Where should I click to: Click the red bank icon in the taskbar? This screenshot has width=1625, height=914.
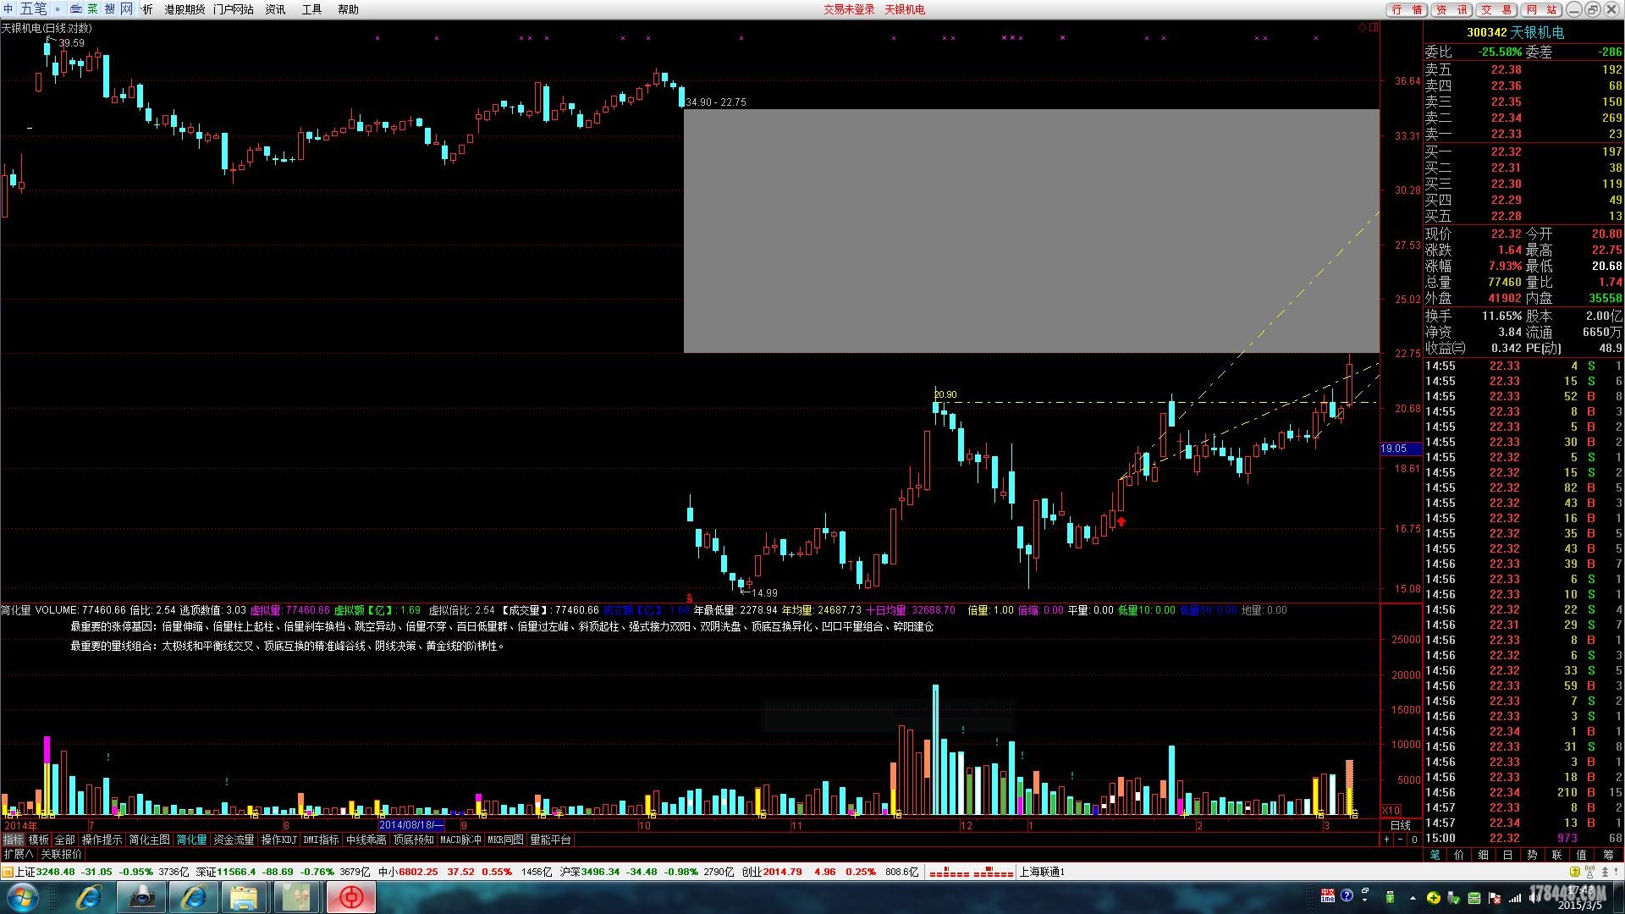[x=350, y=898]
